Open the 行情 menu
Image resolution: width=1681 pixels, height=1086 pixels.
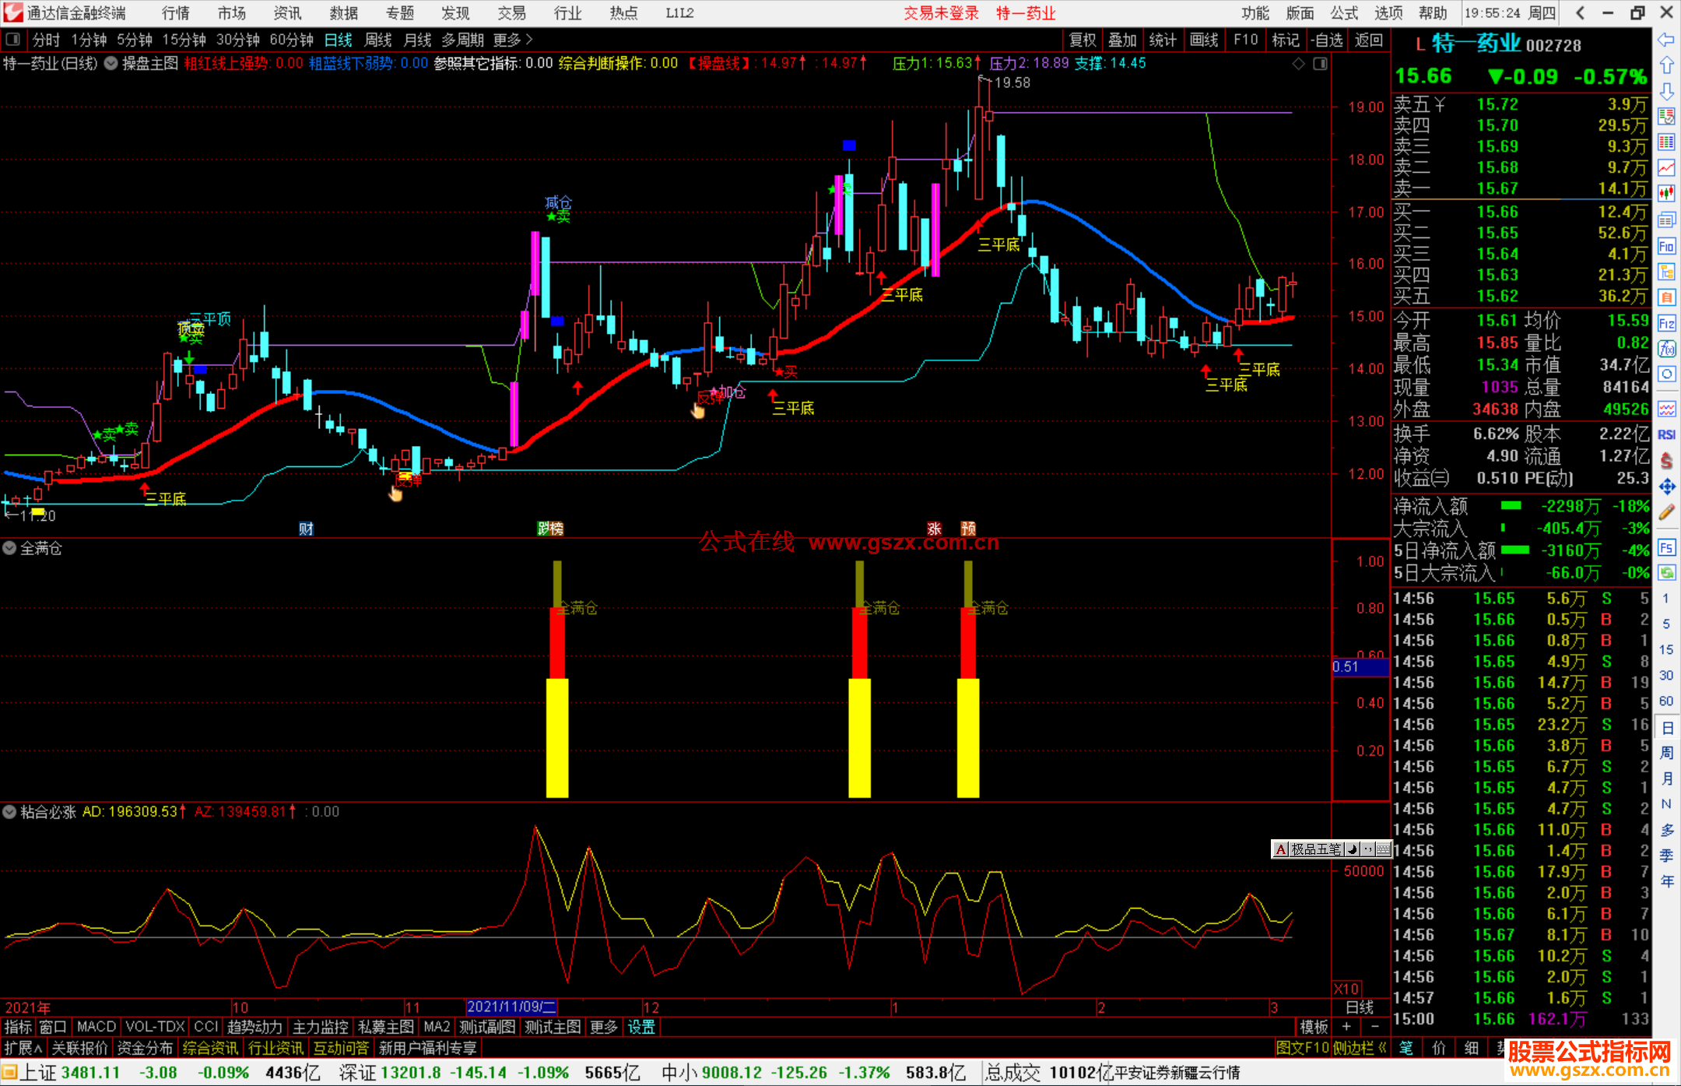click(x=176, y=12)
